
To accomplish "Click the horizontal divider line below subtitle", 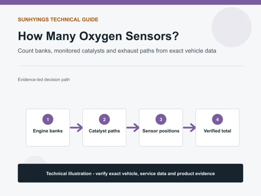I will tap(130, 66).
